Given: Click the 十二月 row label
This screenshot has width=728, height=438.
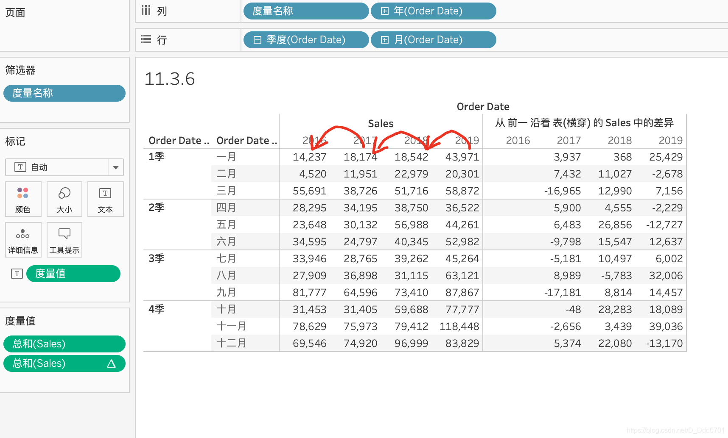Looking at the screenshot, I should 231,343.
